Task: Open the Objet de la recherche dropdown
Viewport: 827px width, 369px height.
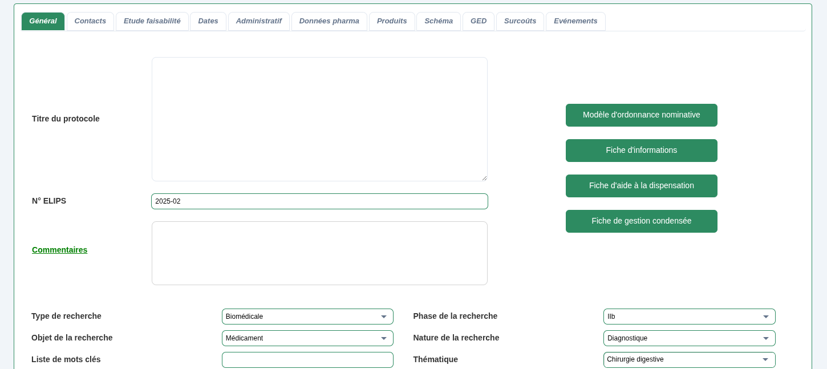Action: tap(307, 338)
